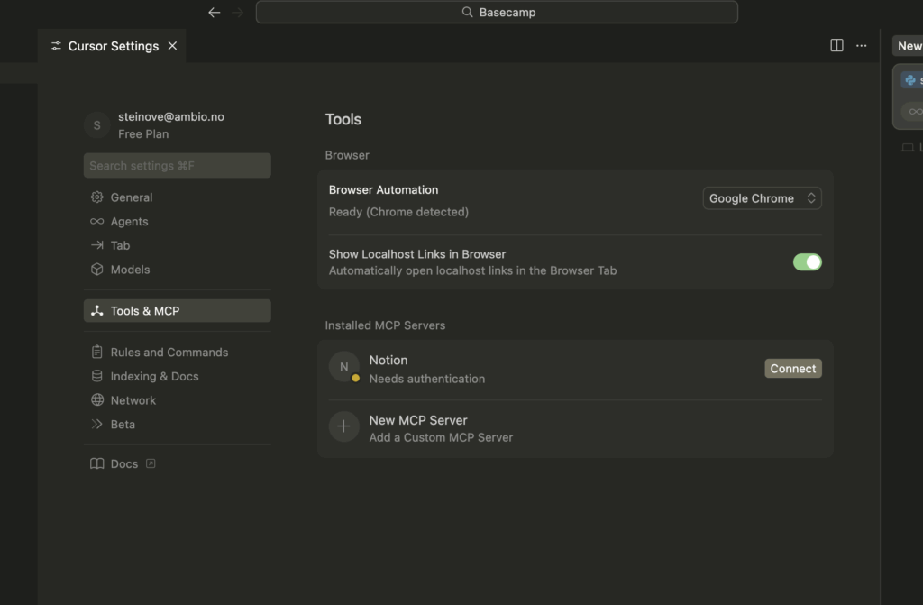923x605 pixels.
Task: Switch to the Tab settings page
Action: [x=120, y=245]
